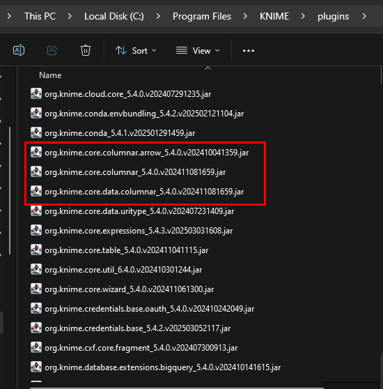Click jar icon of org.knime.core.table file
383x389 pixels.
click(x=36, y=250)
